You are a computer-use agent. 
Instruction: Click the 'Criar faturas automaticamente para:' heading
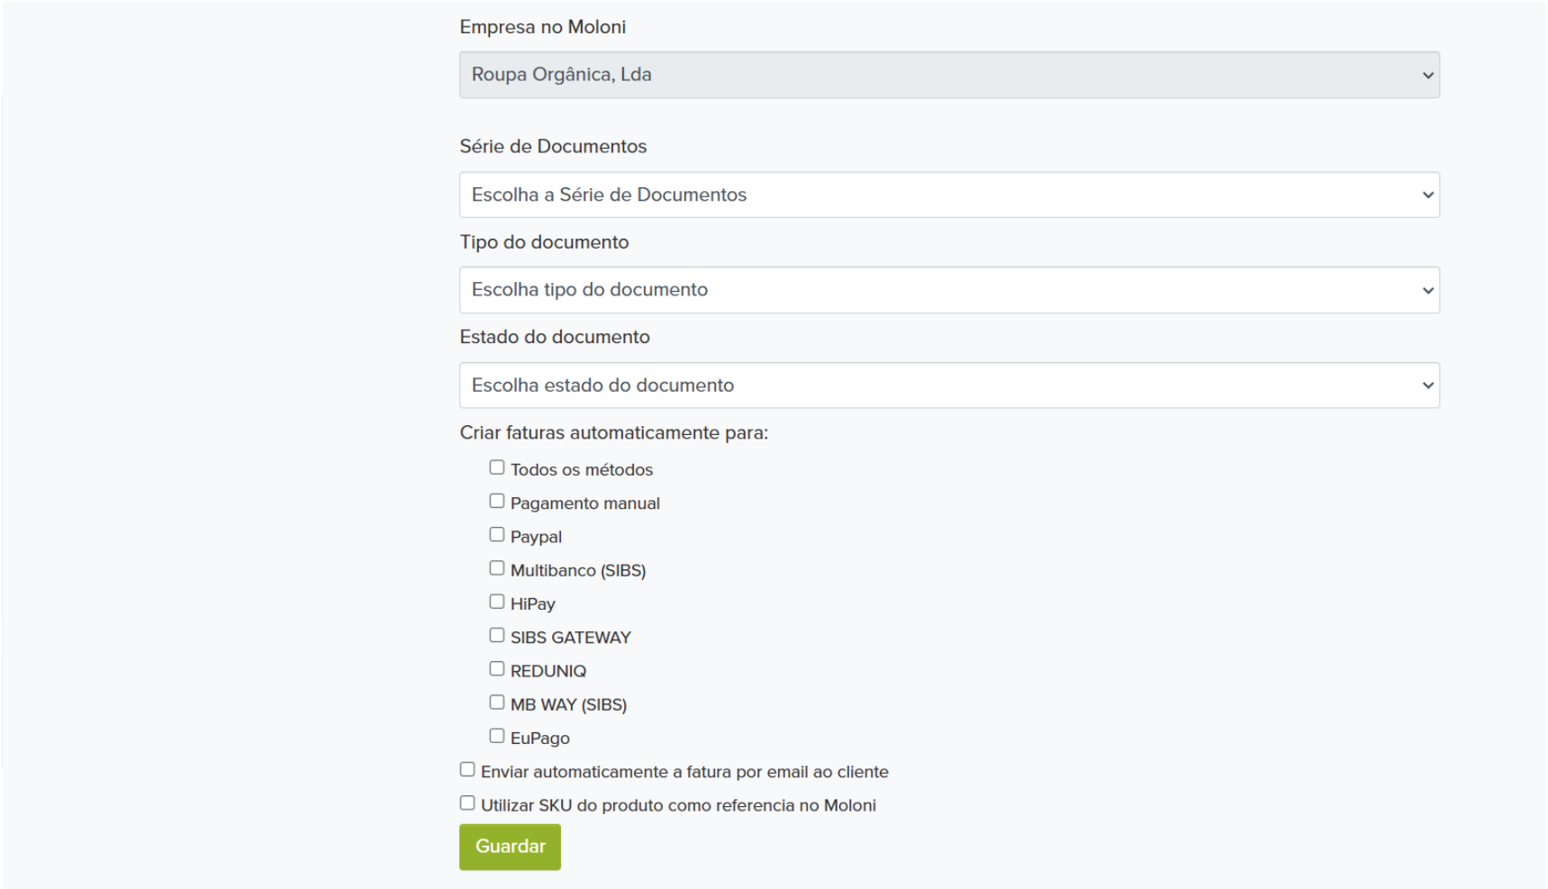[613, 433]
